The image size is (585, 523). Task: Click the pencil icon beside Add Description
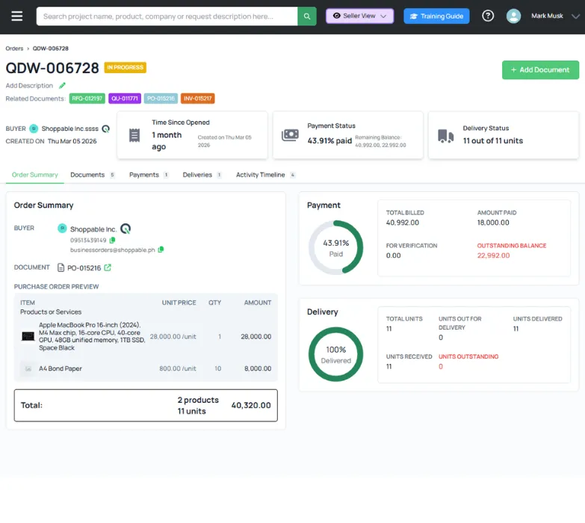(x=62, y=85)
